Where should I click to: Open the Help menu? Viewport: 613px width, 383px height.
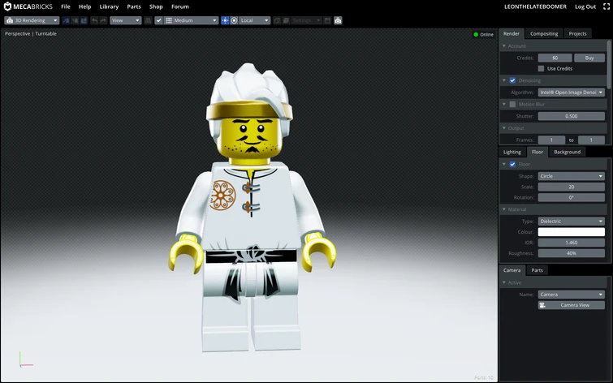pos(84,6)
